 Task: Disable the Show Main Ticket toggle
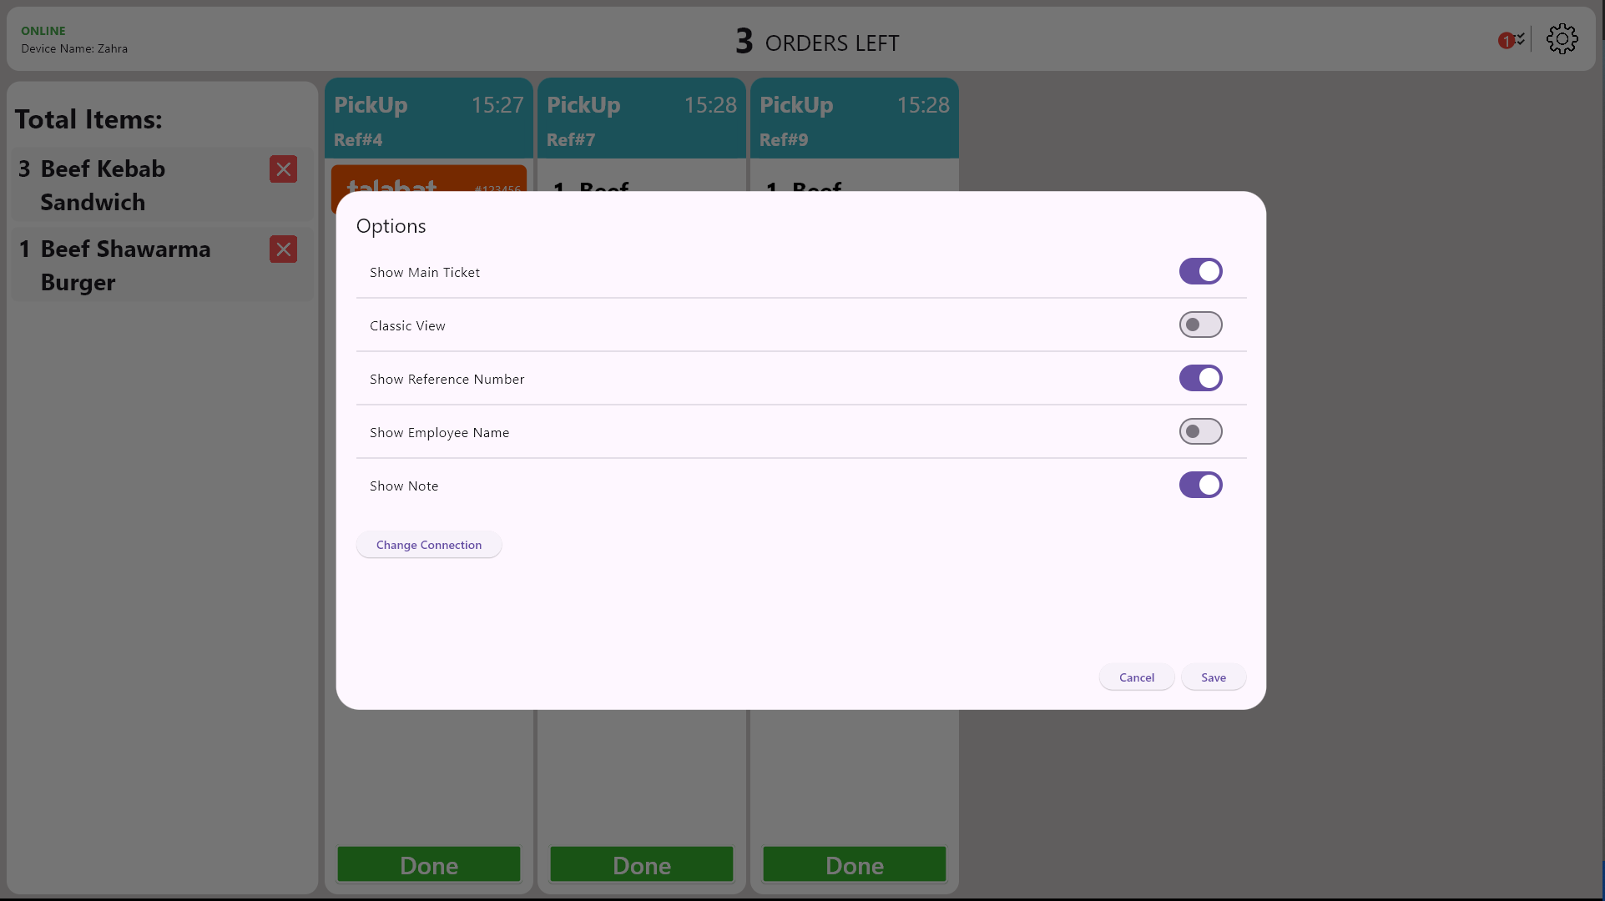click(1200, 271)
